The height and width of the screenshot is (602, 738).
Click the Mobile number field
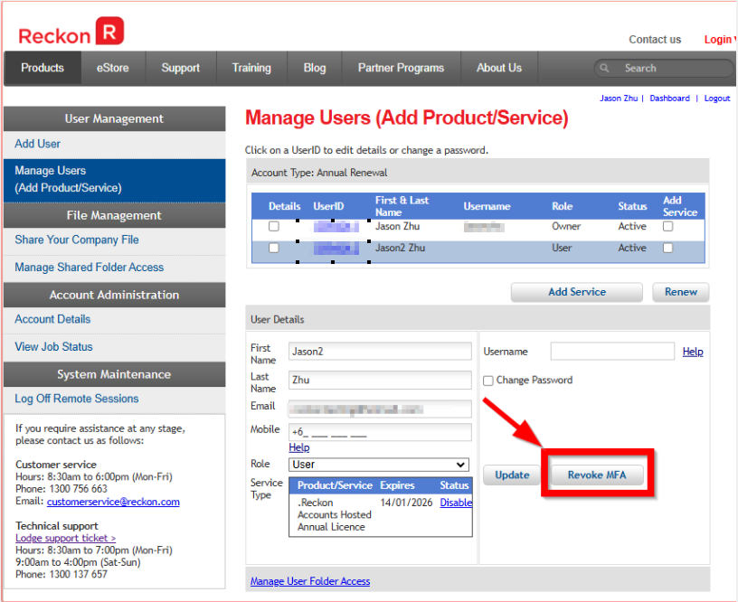[380, 432]
